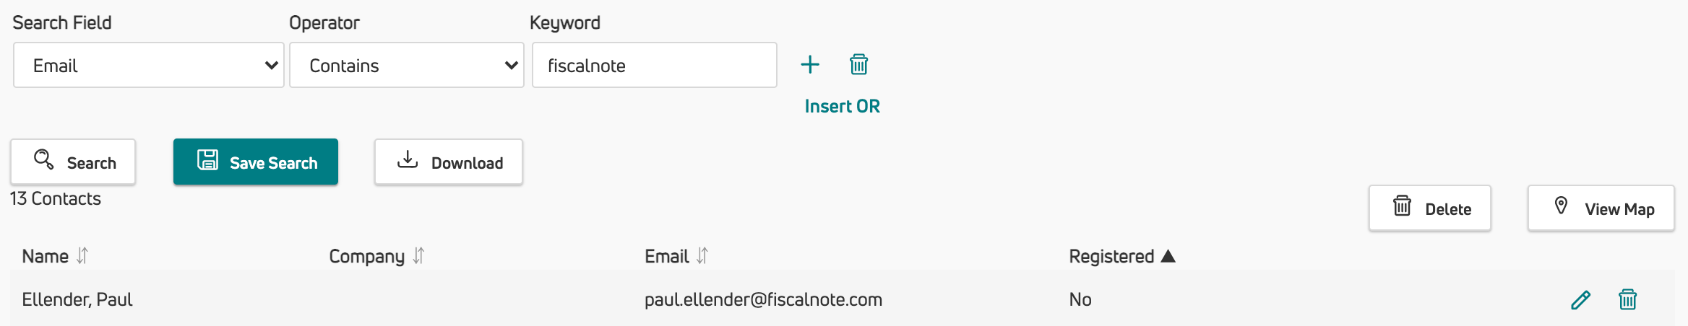Screen dimensions: 1688x326
Task: Open the Operator dropdown showing Contains
Action: [x=407, y=65]
